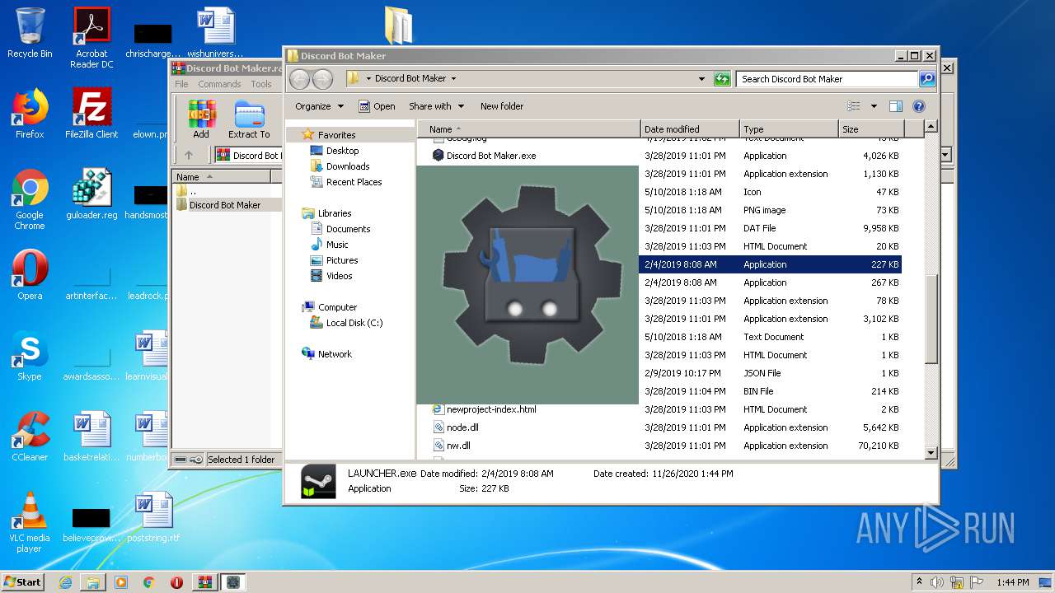This screenshot has width=1055, height=593.
Task: Open FileZilla Client desktop shortcut
Action: point(91,114)
